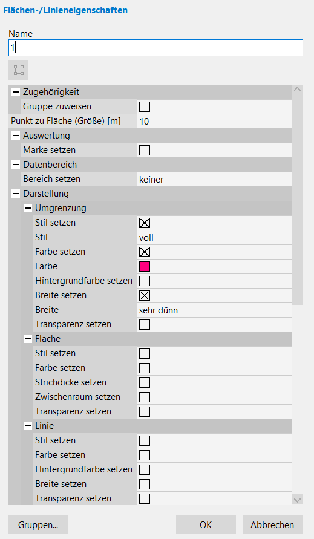Open the pink Farbe color swatch
Image resolution: width=314 pixels, height=539 pixels.
(145, 266)
